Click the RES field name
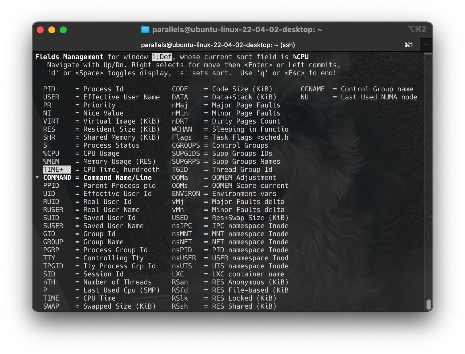The height and width of the screenshot is (354, 465). point(49,129)
